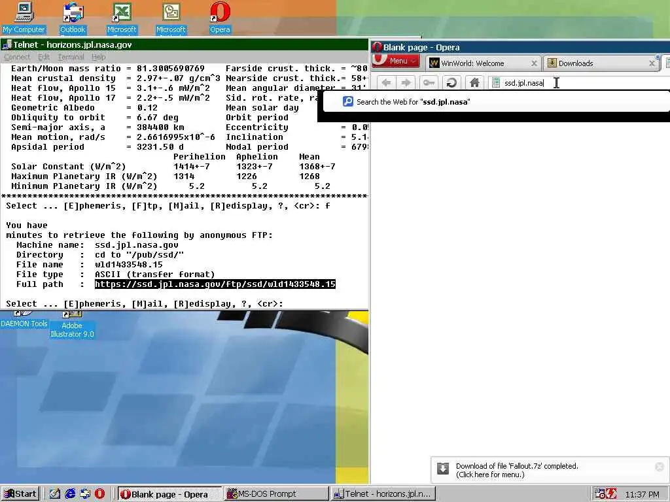Click the 'Directory : cd to "/pub/ssd/"' line
The width and height of the screenshot is (670, 502).
click(100, 255)
